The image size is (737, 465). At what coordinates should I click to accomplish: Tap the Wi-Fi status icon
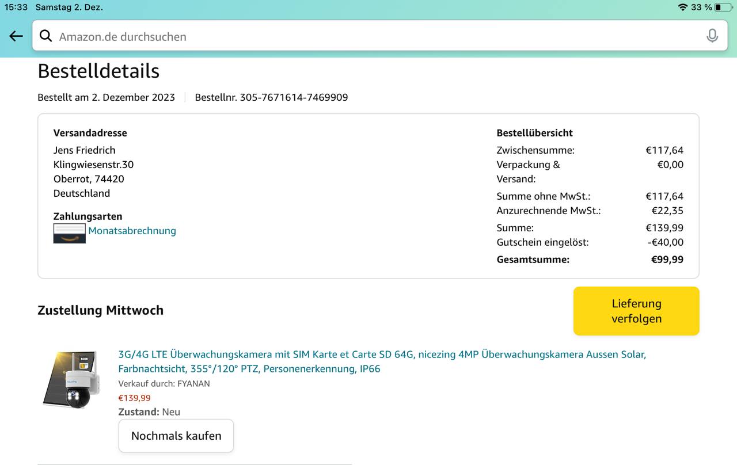[x=682, y=7]
